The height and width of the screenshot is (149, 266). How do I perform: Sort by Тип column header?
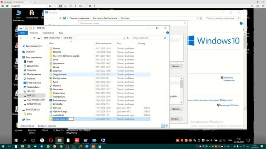point(118,43)
